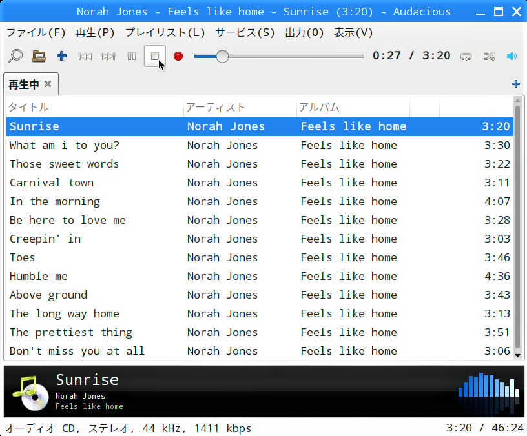Select the track 'Toes'

(260, 258)
